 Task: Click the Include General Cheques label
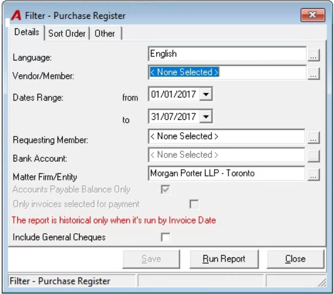(x=59, y=237)
